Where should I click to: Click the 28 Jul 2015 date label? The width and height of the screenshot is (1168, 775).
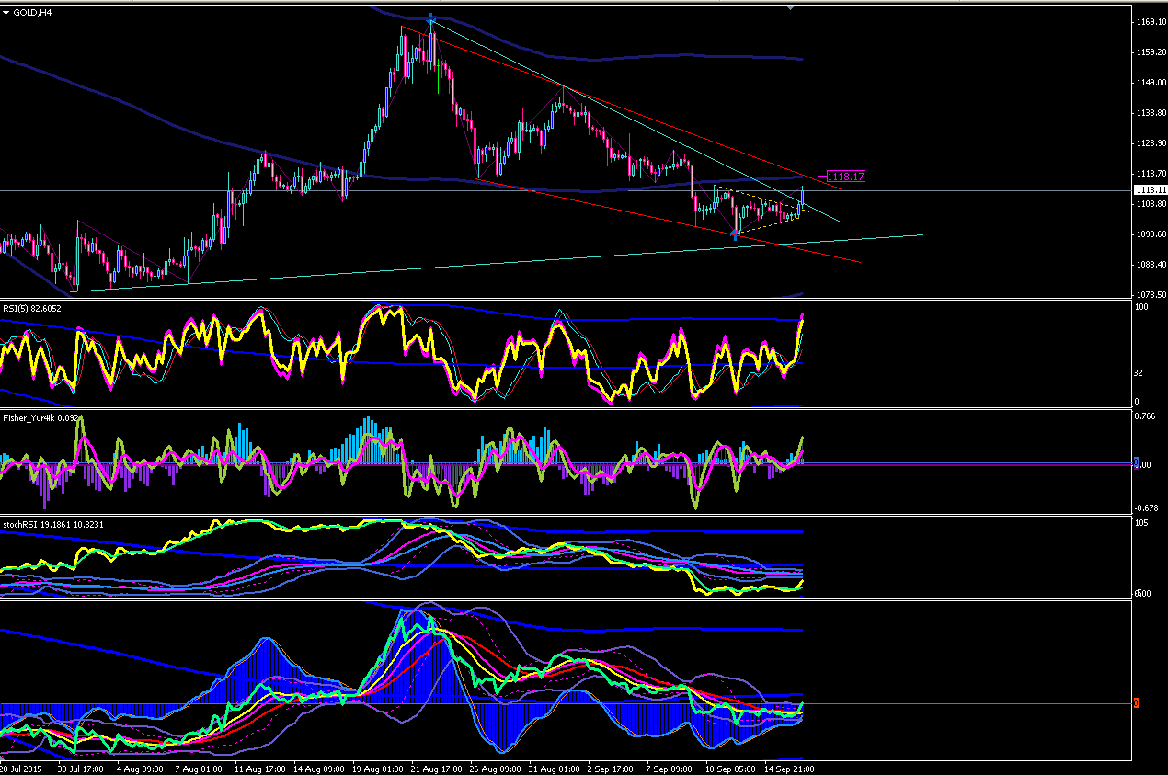coord(20,768)
